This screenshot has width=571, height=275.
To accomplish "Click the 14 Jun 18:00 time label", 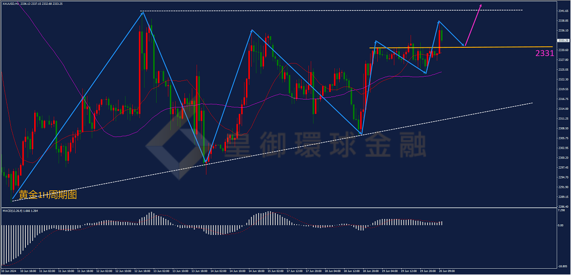I will [257, 271].
